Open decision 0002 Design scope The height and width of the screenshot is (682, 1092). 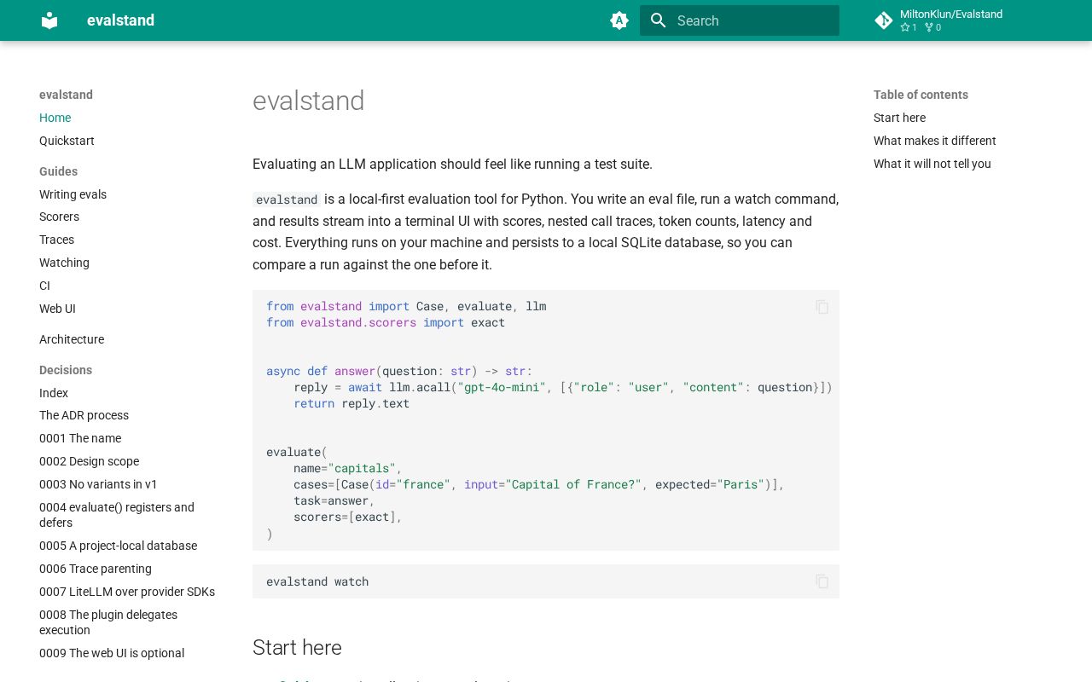(x=89, y=461)
